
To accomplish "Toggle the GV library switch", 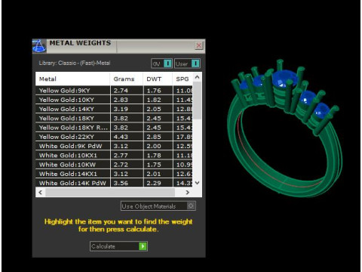I will pyautogui.click(x=161, y=63).
